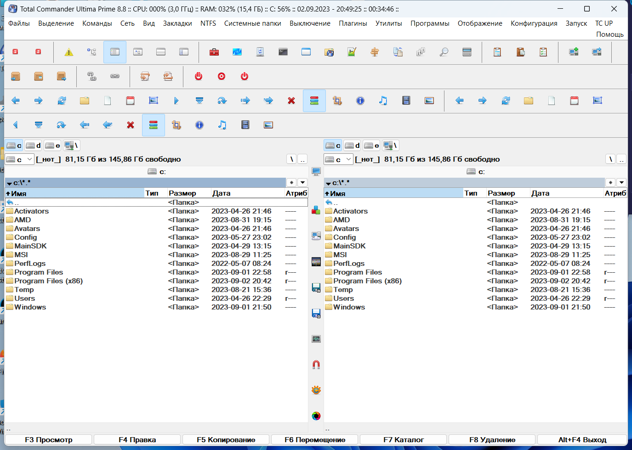Click the wooden signpost icon

click(375, 52)
